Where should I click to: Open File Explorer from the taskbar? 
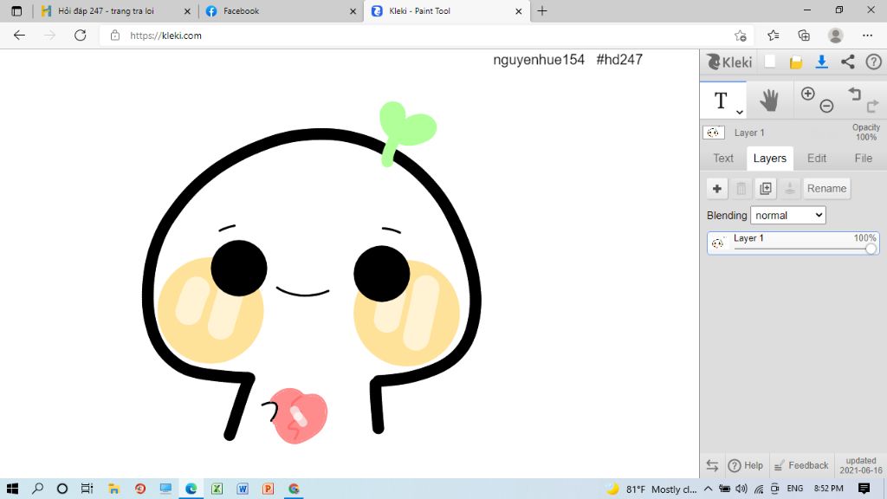(x=113, y=489)
